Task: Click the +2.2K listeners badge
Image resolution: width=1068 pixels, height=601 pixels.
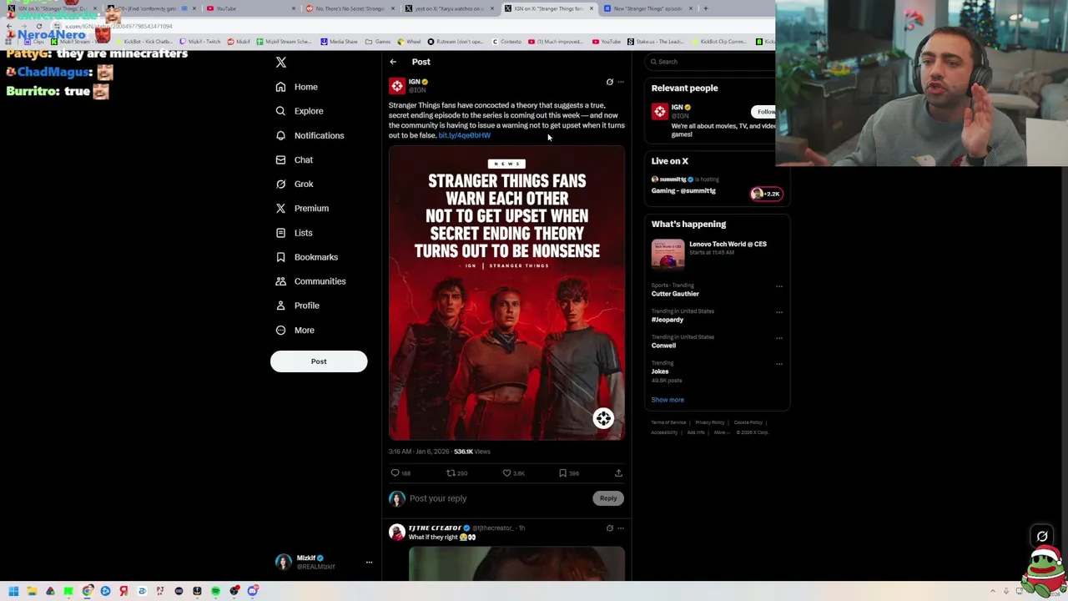Action: [766, 194]
